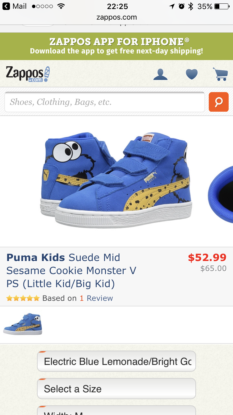Focus the Shoes, Clothing, Bags search field
The height and width of the screenshot is (415, 233).
(x=104, y=102)
